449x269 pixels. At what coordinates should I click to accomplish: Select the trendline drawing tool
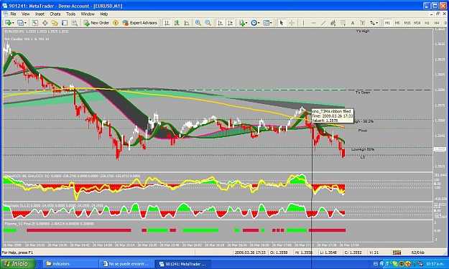click(323, 22)
